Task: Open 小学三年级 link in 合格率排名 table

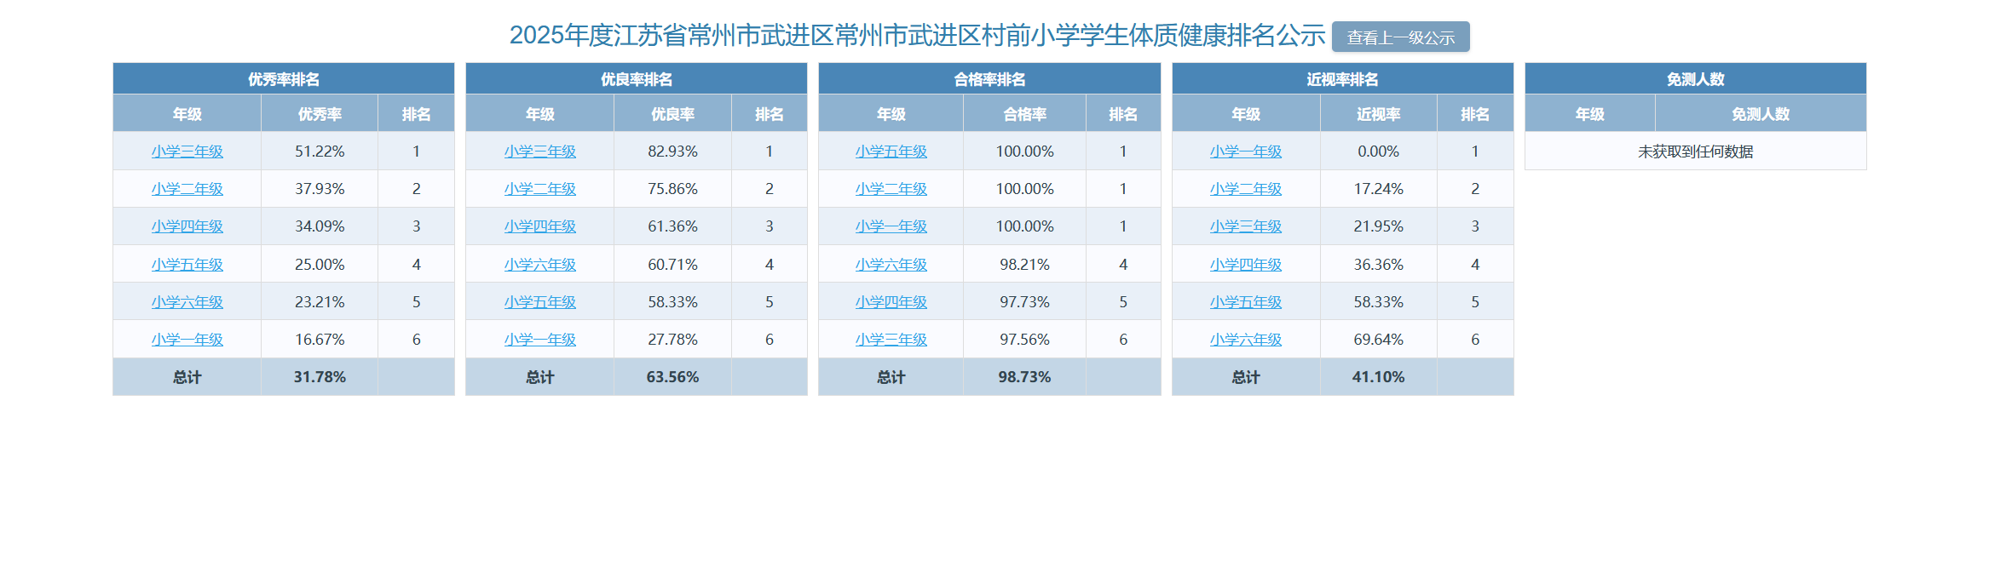Action: [891, 340]
